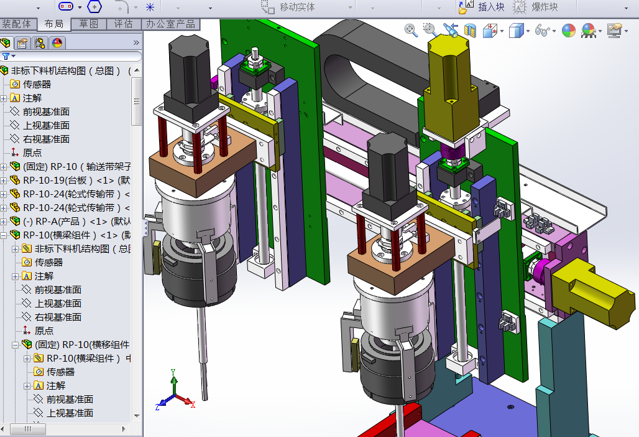Viewport: 639px width, 437px height.
Task: Select the DisplayManager colored sphere tab
Action: click(x=56, y=42)
